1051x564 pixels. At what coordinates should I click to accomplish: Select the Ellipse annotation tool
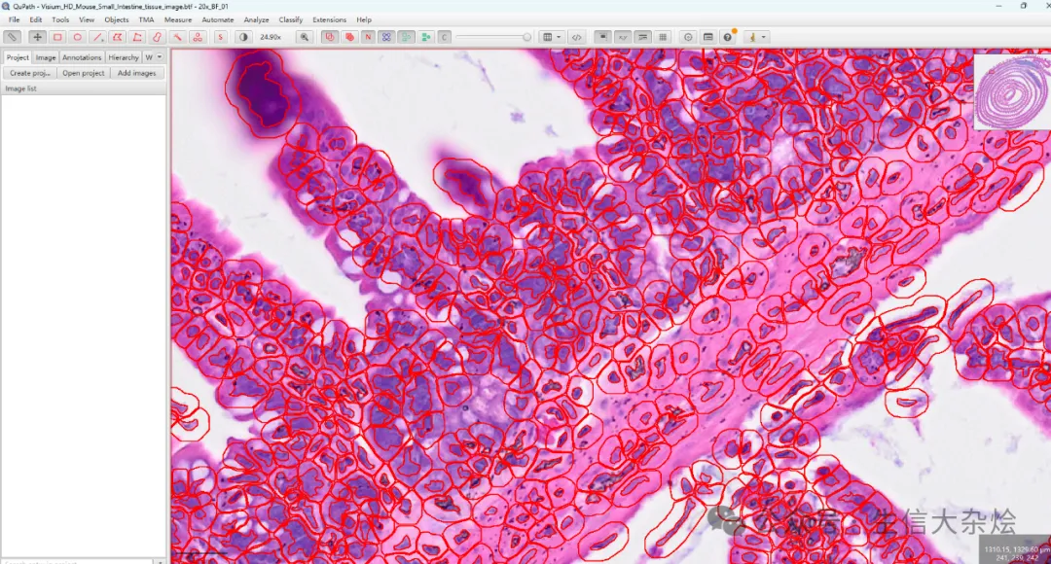coord(78,38)
